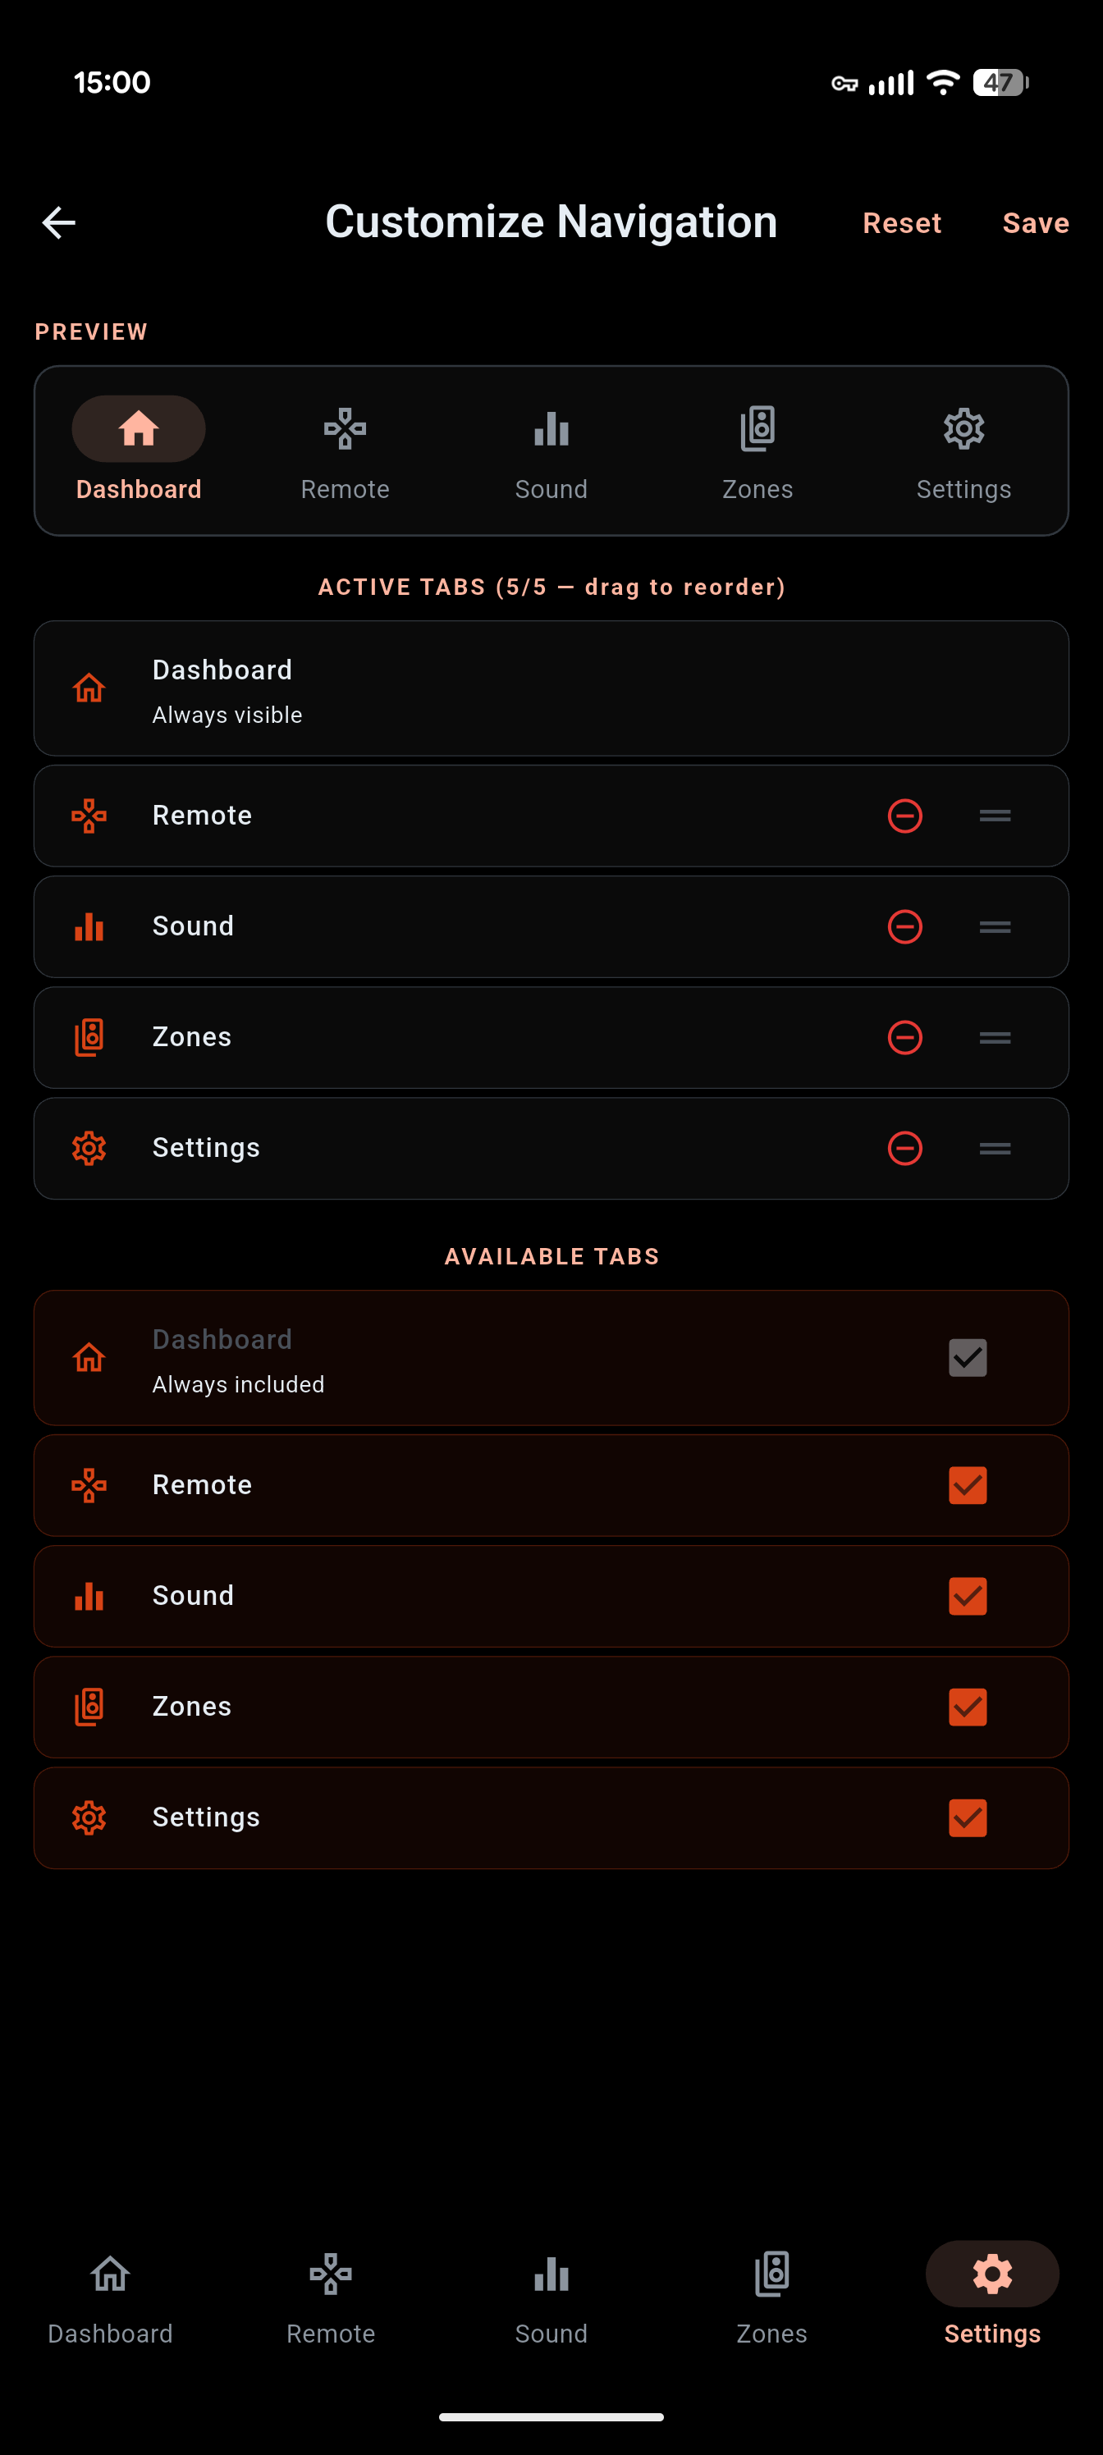The height and width of the screenshot is (2455, 1103).
Task: Click the Remote d-pad icon in the preview
Action: pyautogui.click(x=344, y=429)
